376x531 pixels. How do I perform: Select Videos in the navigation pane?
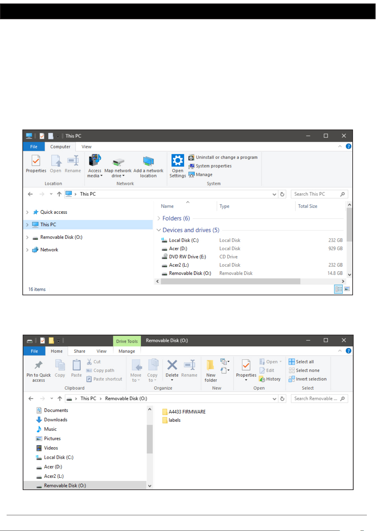(47, 448)
